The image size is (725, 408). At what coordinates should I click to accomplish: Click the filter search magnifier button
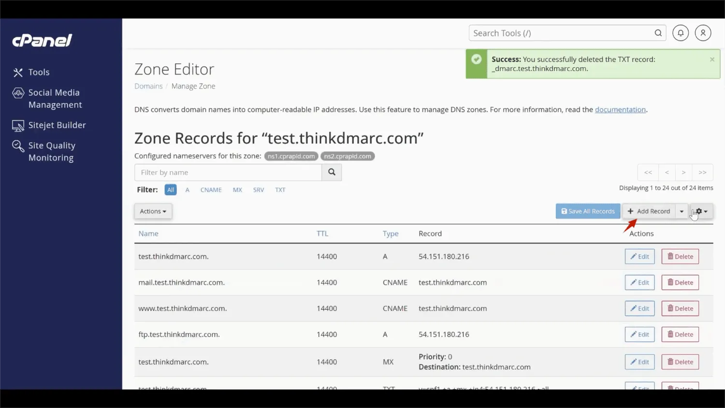pos(332,173)
